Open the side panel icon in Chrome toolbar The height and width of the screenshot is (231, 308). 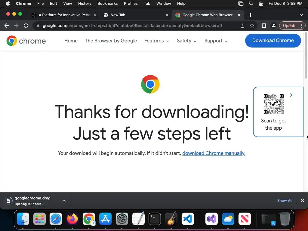click(x=264, y=26)
